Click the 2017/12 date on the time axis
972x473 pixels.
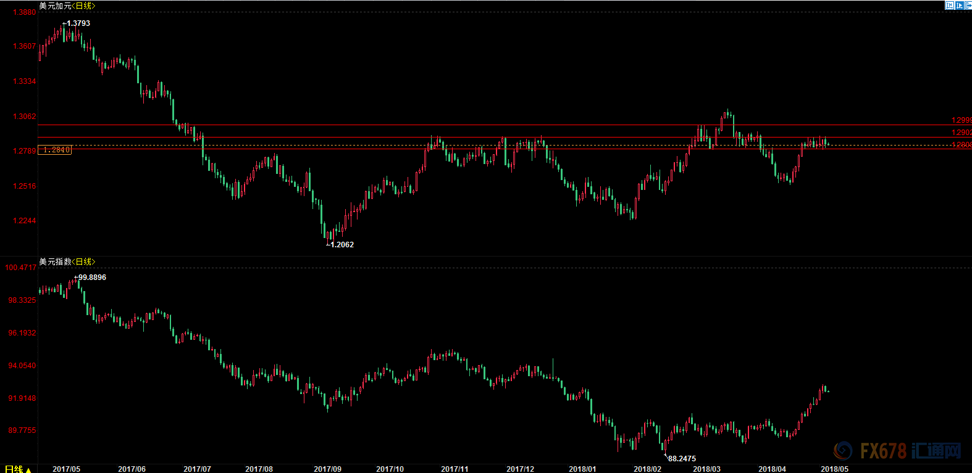(x=521, y=469)
